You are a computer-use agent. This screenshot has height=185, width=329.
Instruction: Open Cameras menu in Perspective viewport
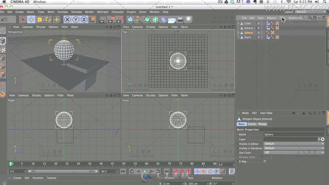28,27
